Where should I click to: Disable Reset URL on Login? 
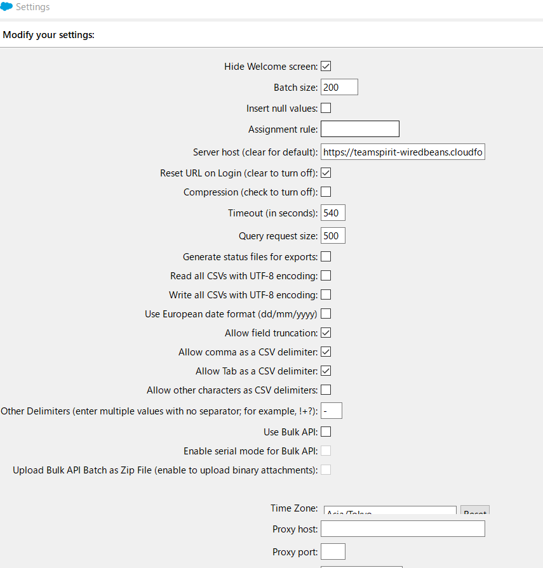click(326, 173)
